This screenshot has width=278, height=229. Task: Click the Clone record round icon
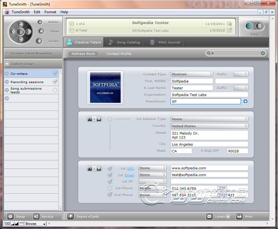pyautogui.click(x=41, y=31)
